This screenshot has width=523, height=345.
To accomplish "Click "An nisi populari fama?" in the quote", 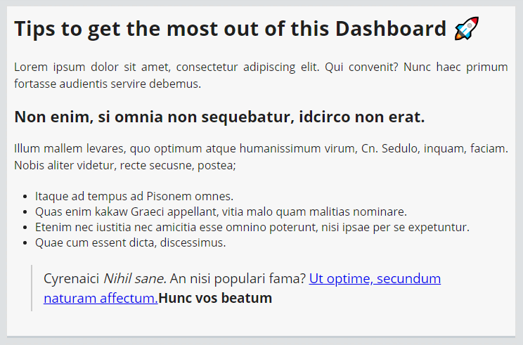I will (238, 278).
